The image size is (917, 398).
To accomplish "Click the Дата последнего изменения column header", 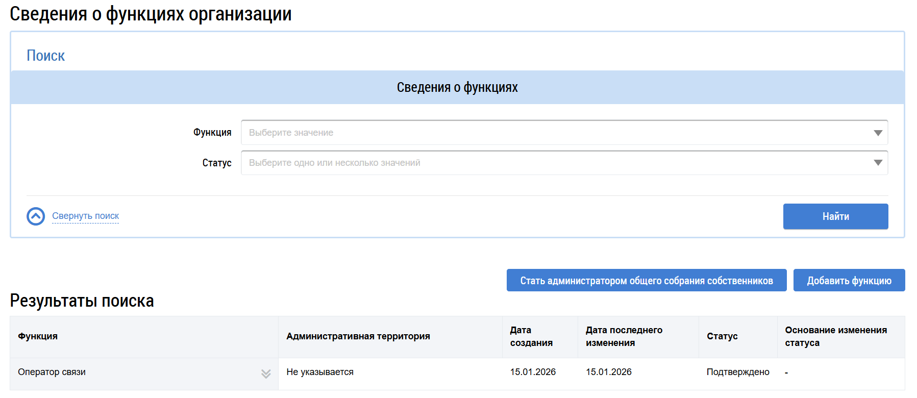I will coord(624,336).
